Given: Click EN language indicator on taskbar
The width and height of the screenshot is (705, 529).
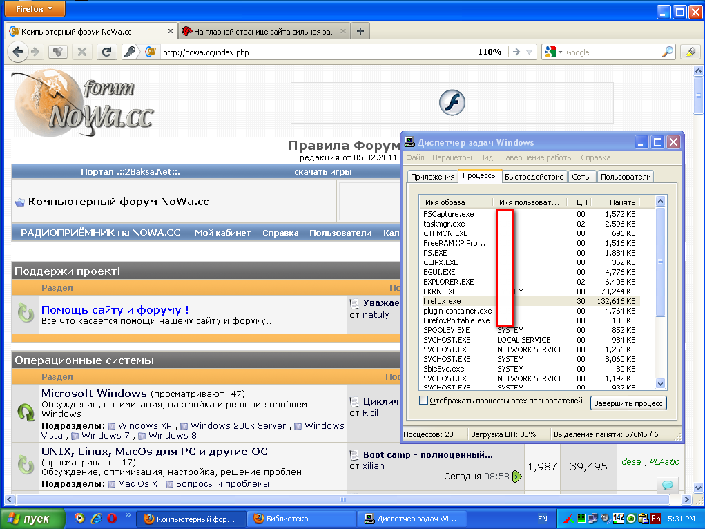Looking at the screenshot, I should click(543, 519).
